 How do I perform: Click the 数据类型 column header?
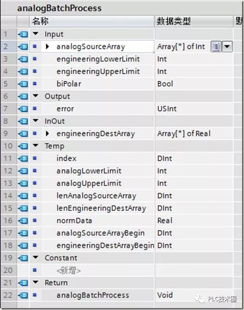[194, 21]
